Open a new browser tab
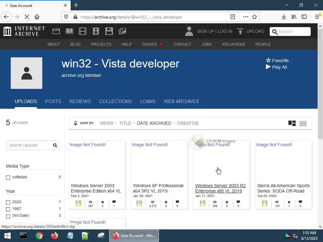The height and width of the screenshot is (242, 323). click(76, 5)
